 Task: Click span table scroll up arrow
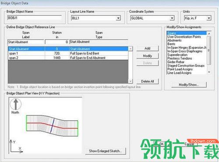[131, 49]
